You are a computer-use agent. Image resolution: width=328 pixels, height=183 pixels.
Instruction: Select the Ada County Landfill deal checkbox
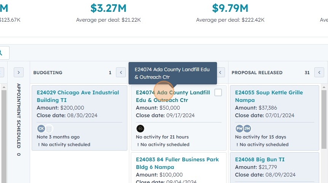coord(218,92)
